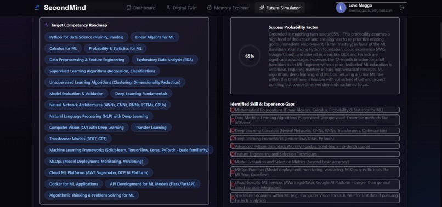This screenshot has height=207, width=442.
Task: Click the Identified Skill & Experience Gaps heading
Action: pos(263,104)
